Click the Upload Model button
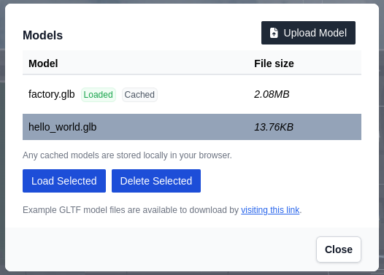This screenshot has width=384, height=275. (x=308, y=33)
